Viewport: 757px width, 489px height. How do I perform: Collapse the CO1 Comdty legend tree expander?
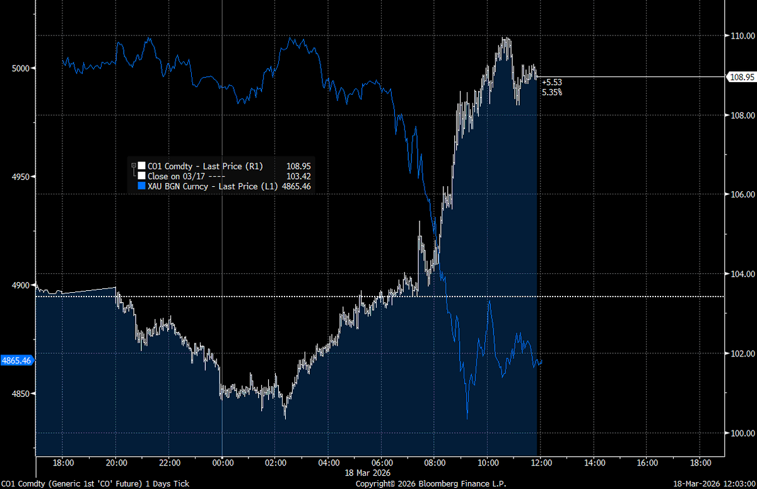point(133,166)
